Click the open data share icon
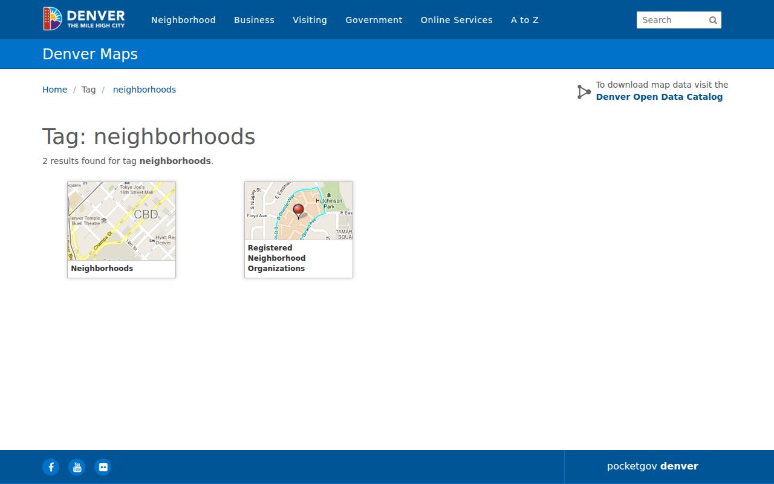 584,92
